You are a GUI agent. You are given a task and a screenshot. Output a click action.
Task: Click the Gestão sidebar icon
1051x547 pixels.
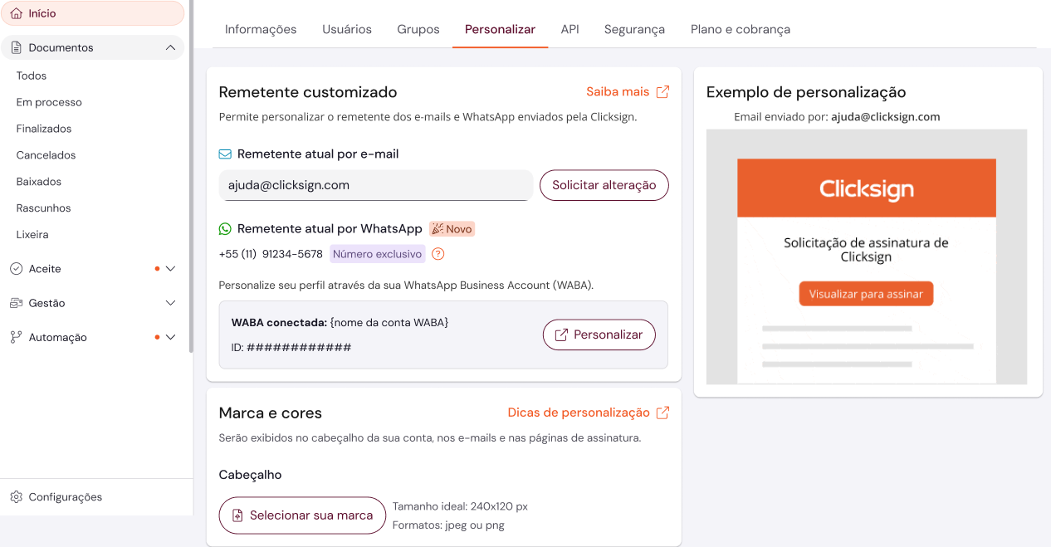17,303
